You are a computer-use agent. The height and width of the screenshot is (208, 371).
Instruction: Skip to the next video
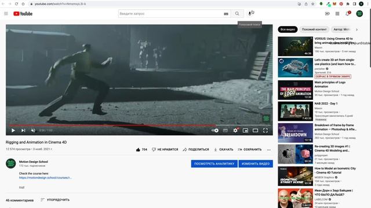[23, 131]
